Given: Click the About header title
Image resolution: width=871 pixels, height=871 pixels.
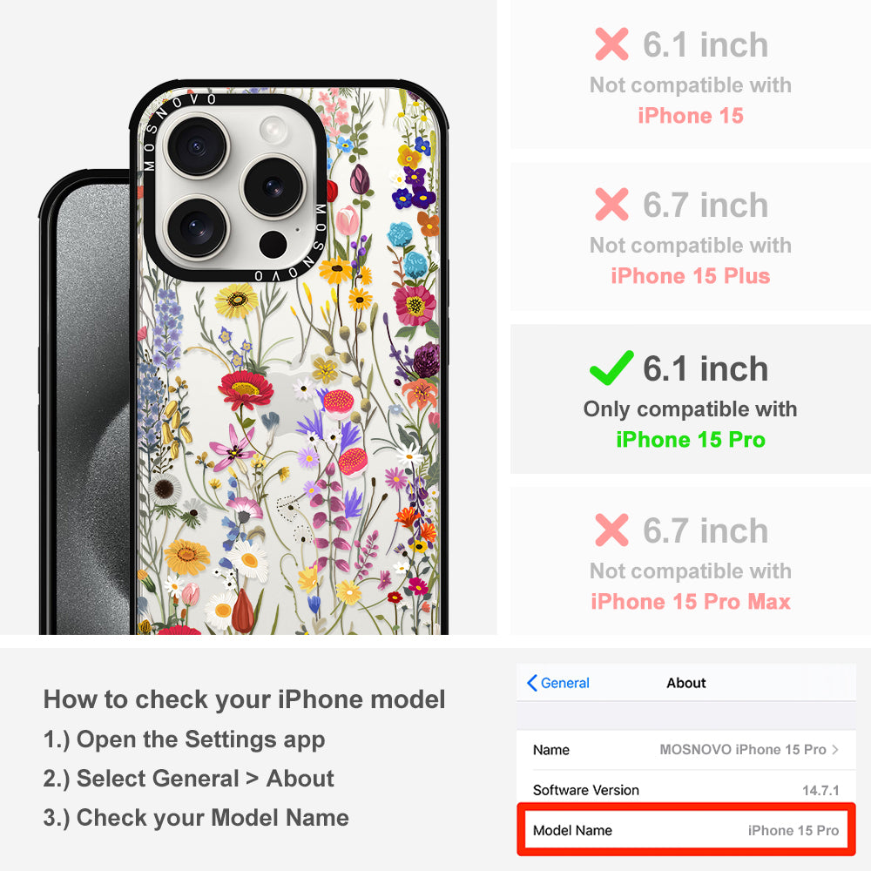Looking at the screenshot, I should pyautogui.click(x=686, y=683).
